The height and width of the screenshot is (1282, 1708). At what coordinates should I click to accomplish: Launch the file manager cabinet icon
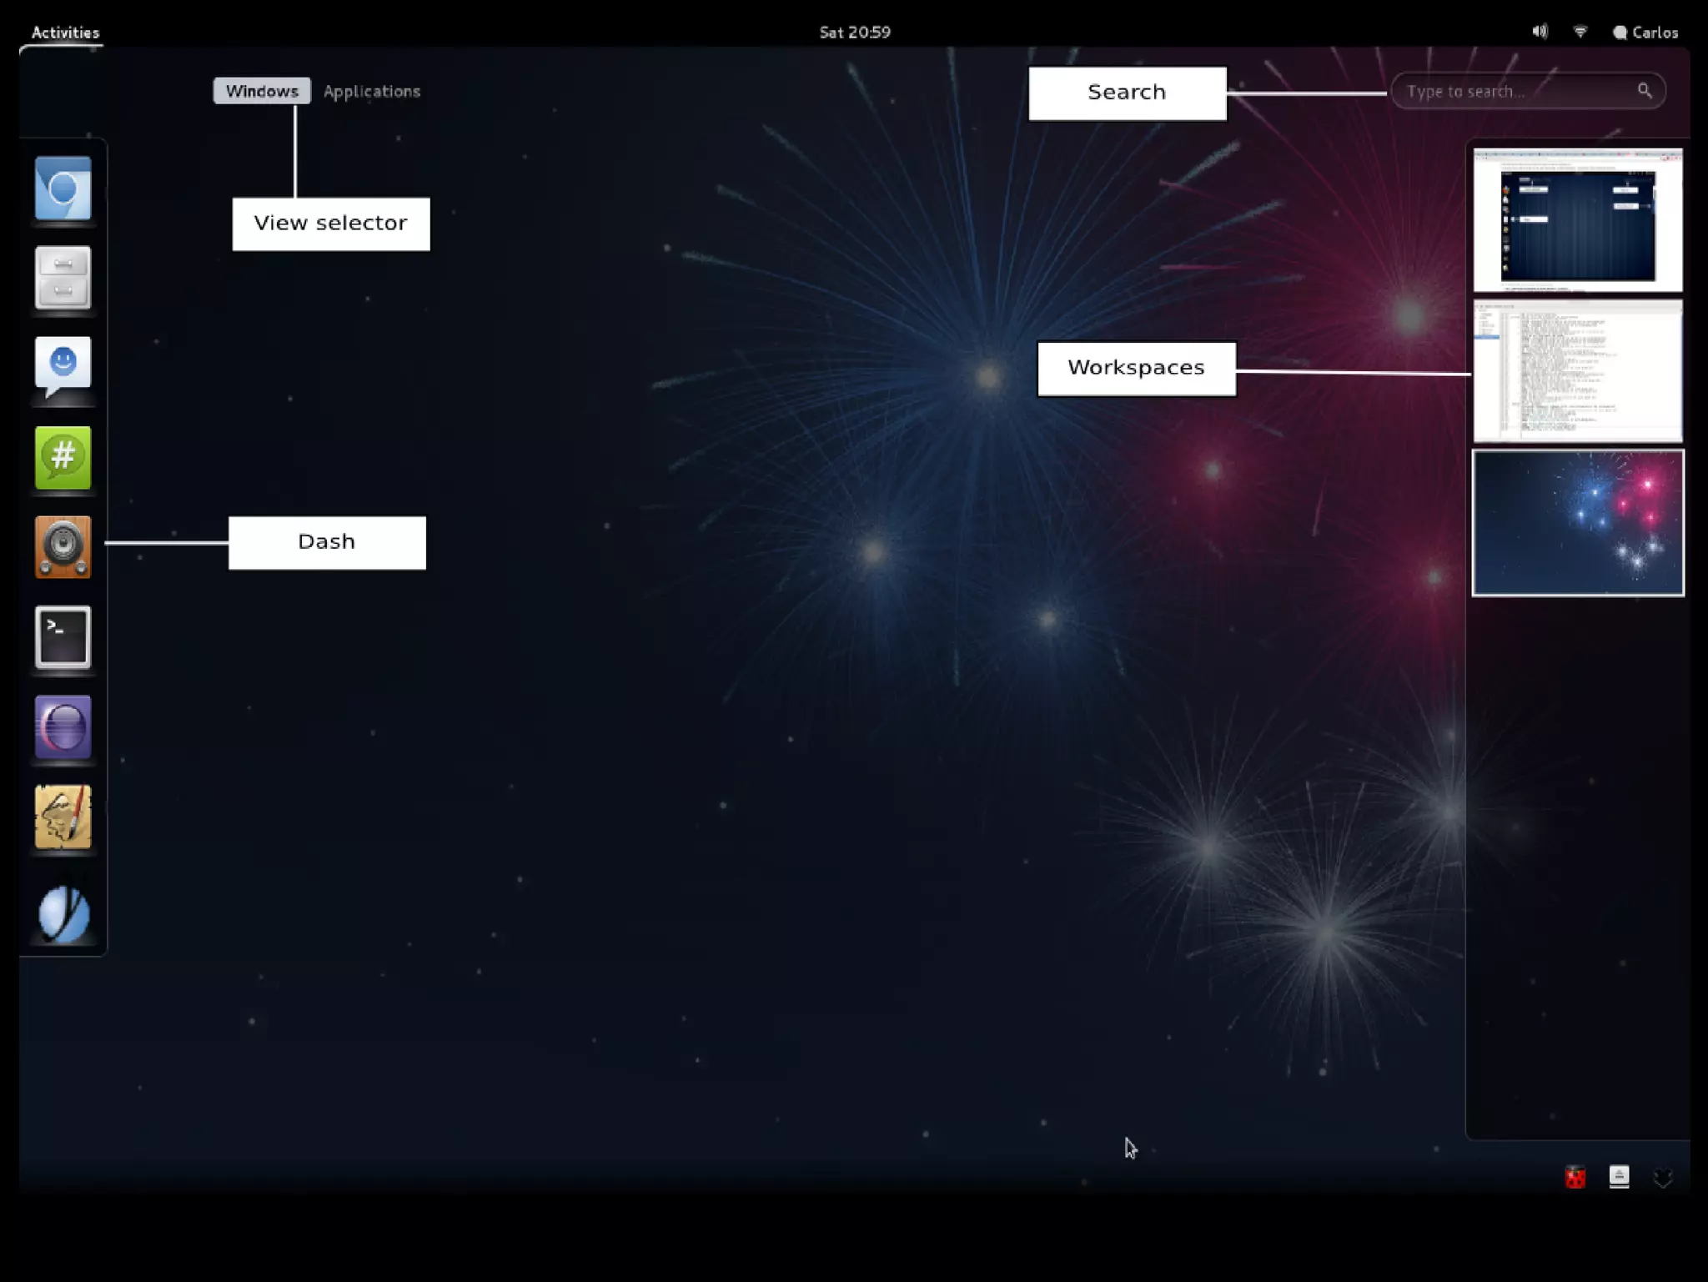point(63,278)
